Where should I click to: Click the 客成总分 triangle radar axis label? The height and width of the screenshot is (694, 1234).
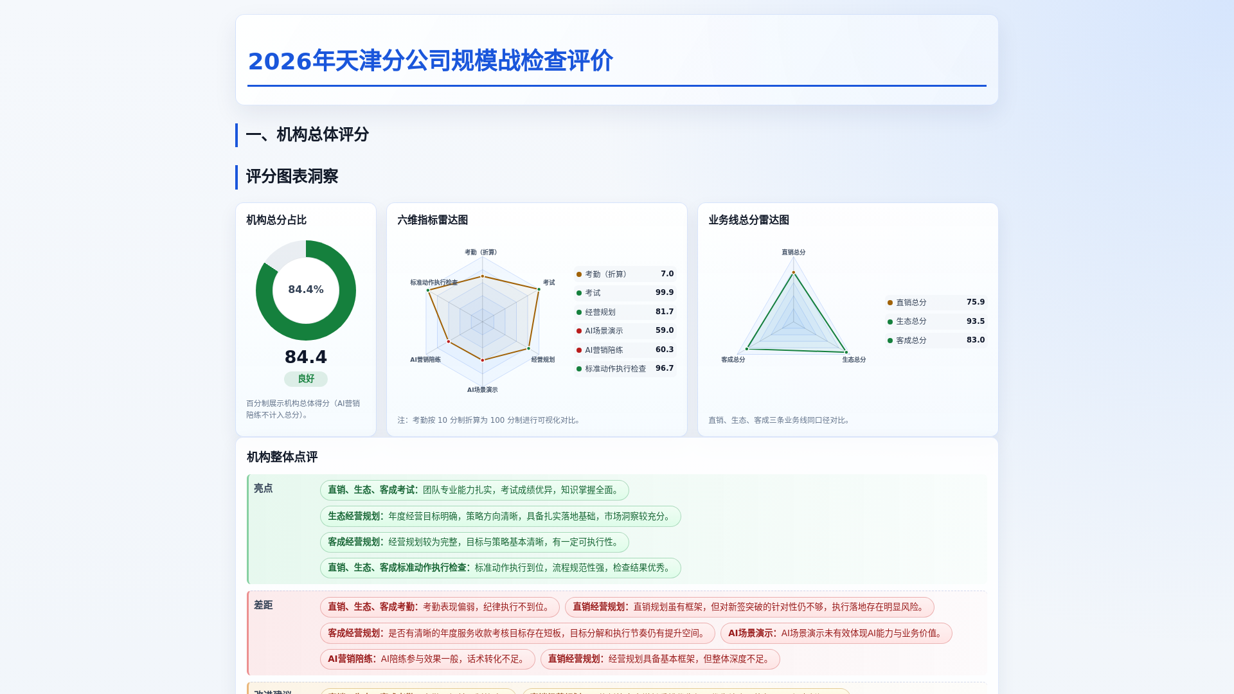(733, 360)
